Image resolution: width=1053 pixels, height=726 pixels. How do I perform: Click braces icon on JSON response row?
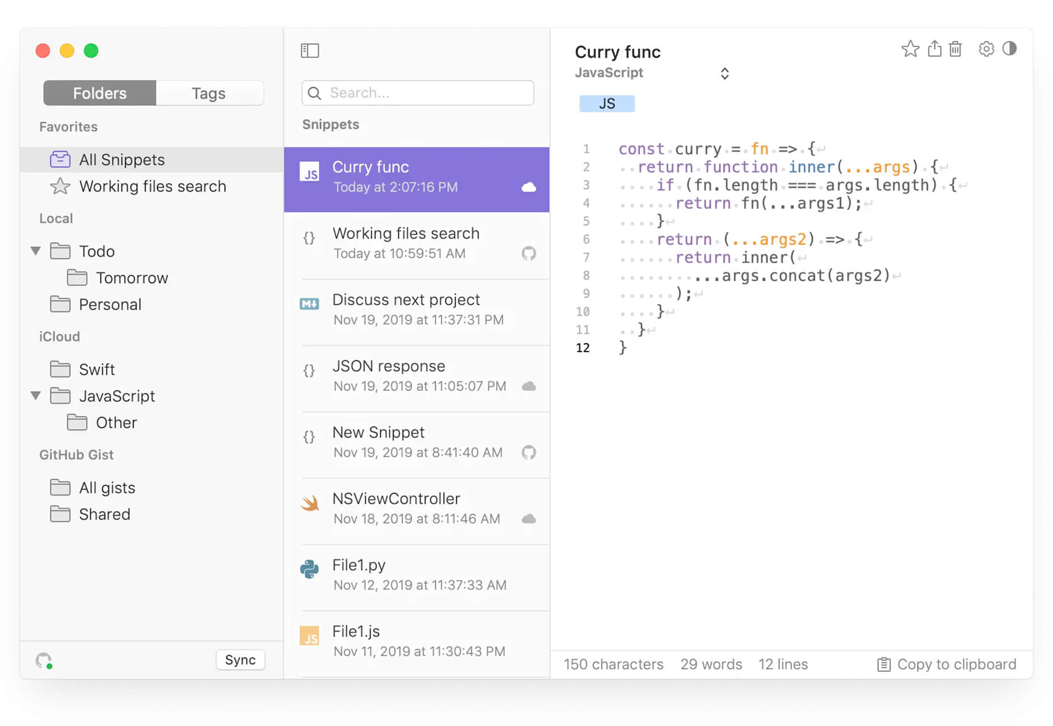tap(309, 371)
